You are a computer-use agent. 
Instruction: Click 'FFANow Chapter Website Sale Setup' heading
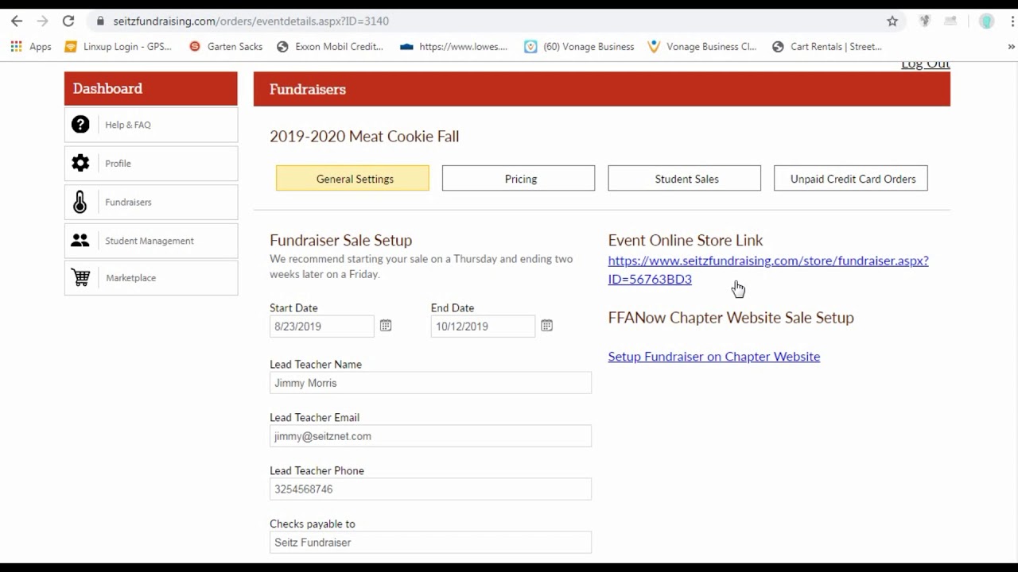click(x=731, y=318)
